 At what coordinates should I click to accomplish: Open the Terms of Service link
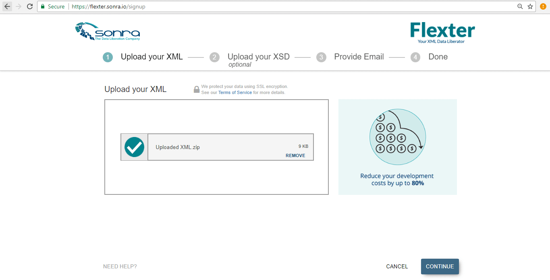coord(235,92)
